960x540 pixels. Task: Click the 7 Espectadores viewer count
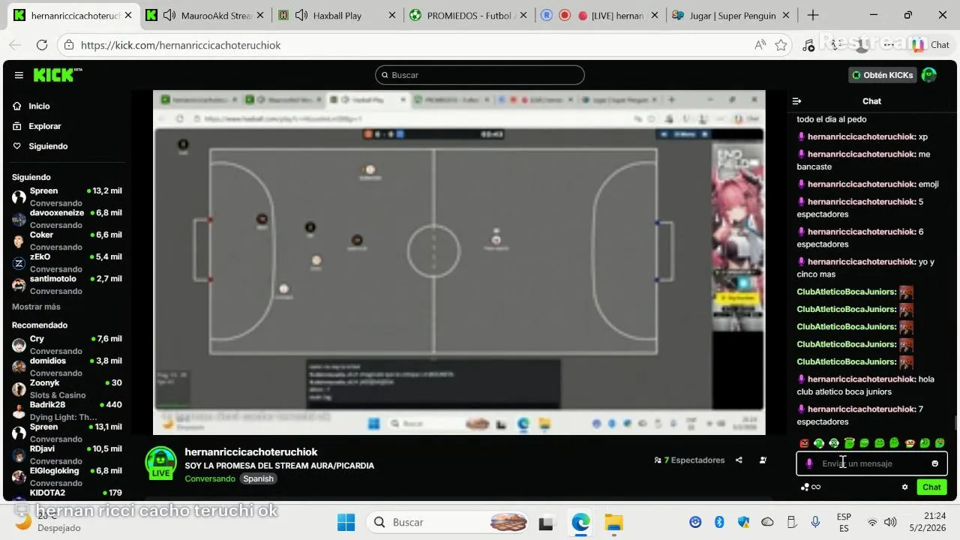pos(689,460)
